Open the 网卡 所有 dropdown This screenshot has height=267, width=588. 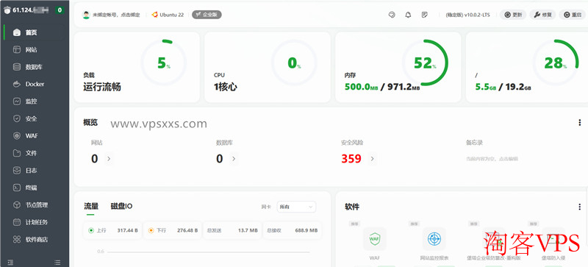296,207
